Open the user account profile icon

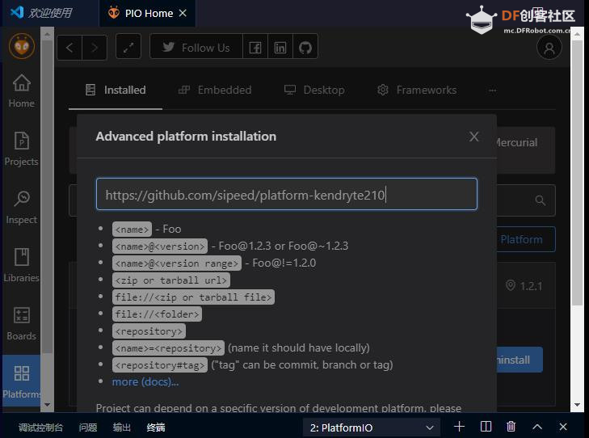click(x=549, y=48)
